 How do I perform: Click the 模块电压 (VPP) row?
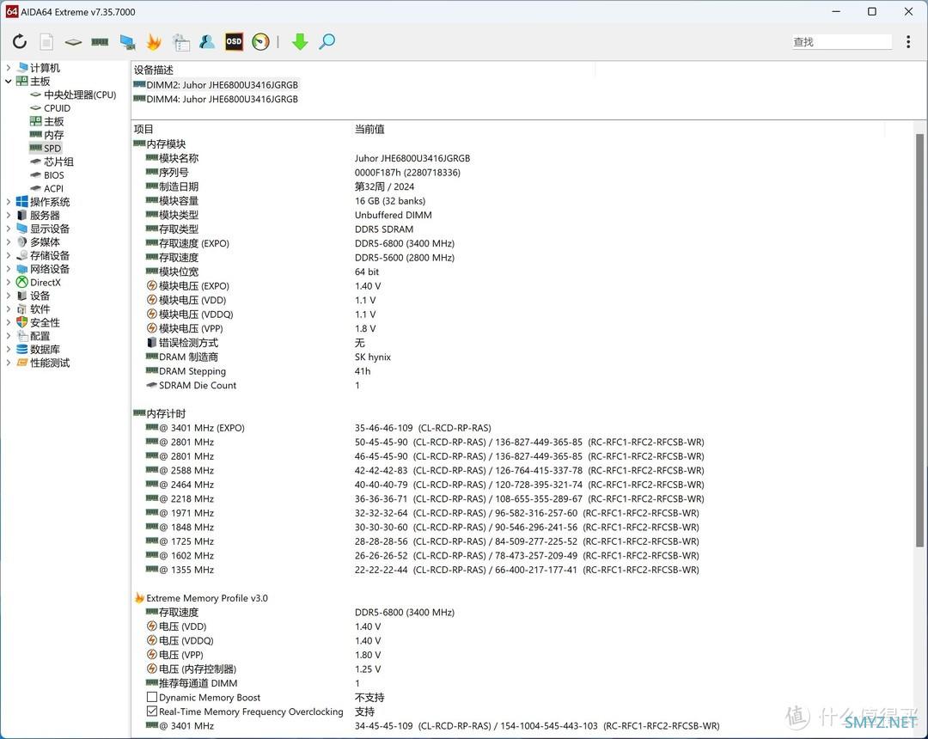(523, 328)
